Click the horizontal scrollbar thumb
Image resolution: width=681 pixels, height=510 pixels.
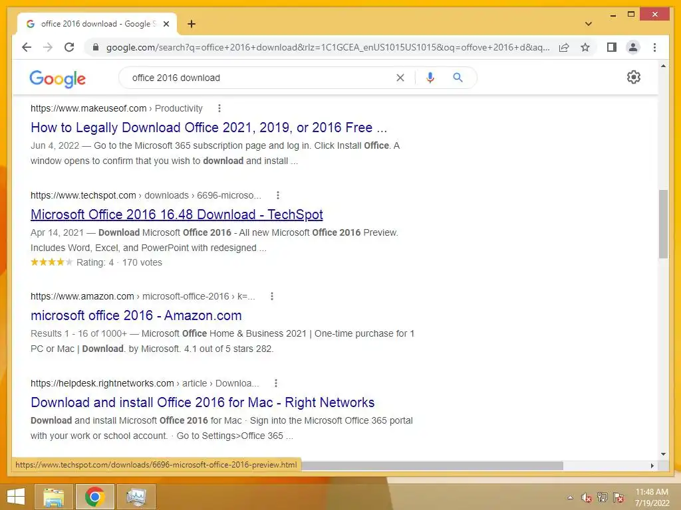[x=432, y=466]
